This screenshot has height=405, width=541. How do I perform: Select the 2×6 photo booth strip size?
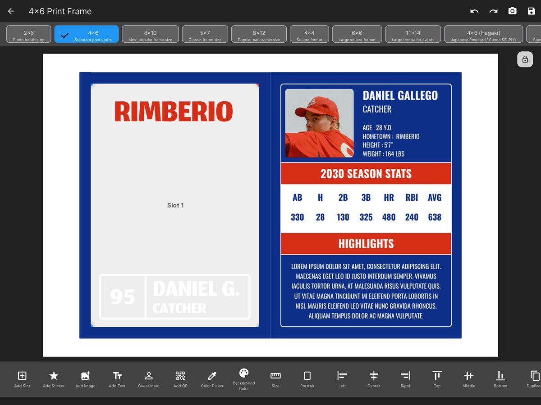click(29, 34)
